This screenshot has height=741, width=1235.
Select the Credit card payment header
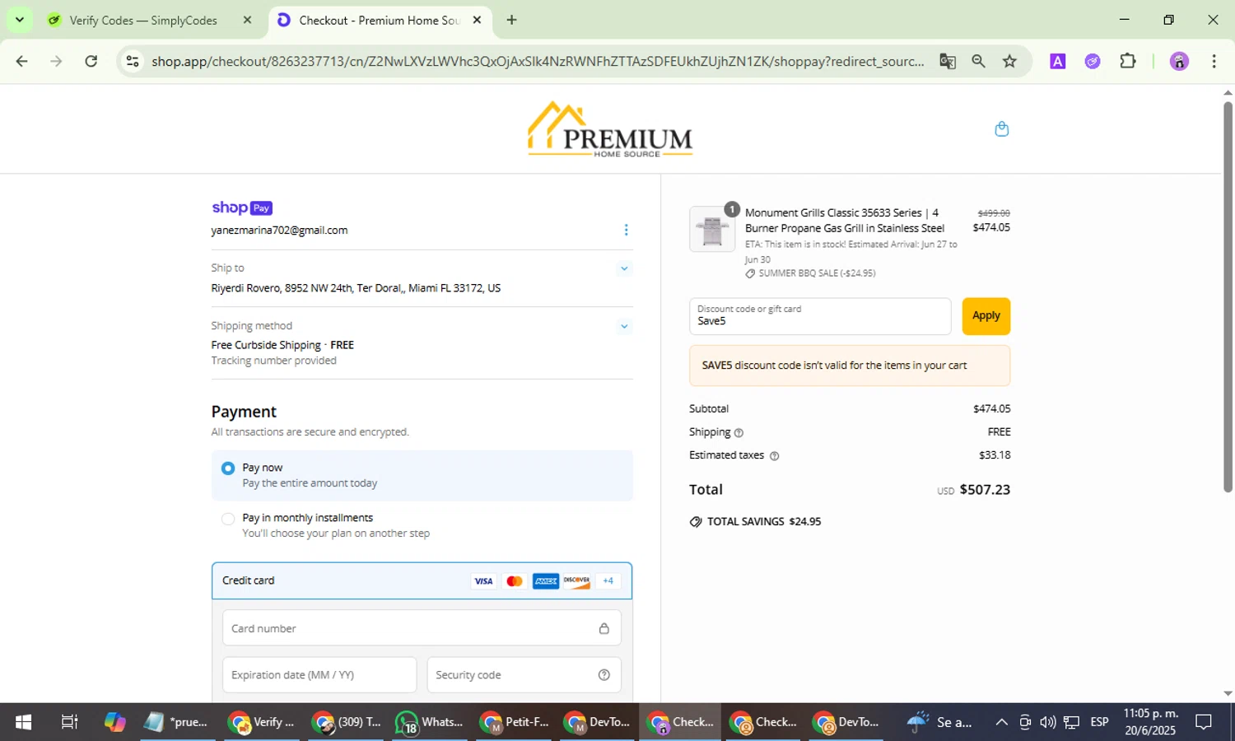[x=422, y=580]
